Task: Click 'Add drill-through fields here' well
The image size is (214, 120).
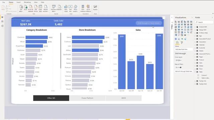Action: 184,71
